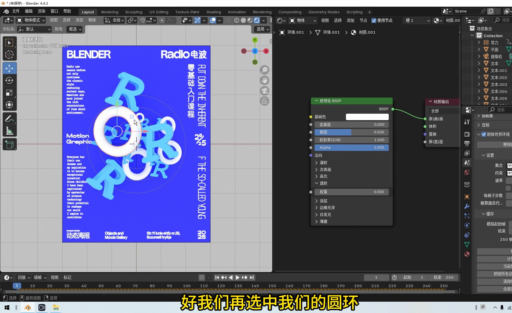This screenshot has width=512, height=313.
Task: Open the node editor Add menu
Action: pyautogui.click(x=351, y=20)
